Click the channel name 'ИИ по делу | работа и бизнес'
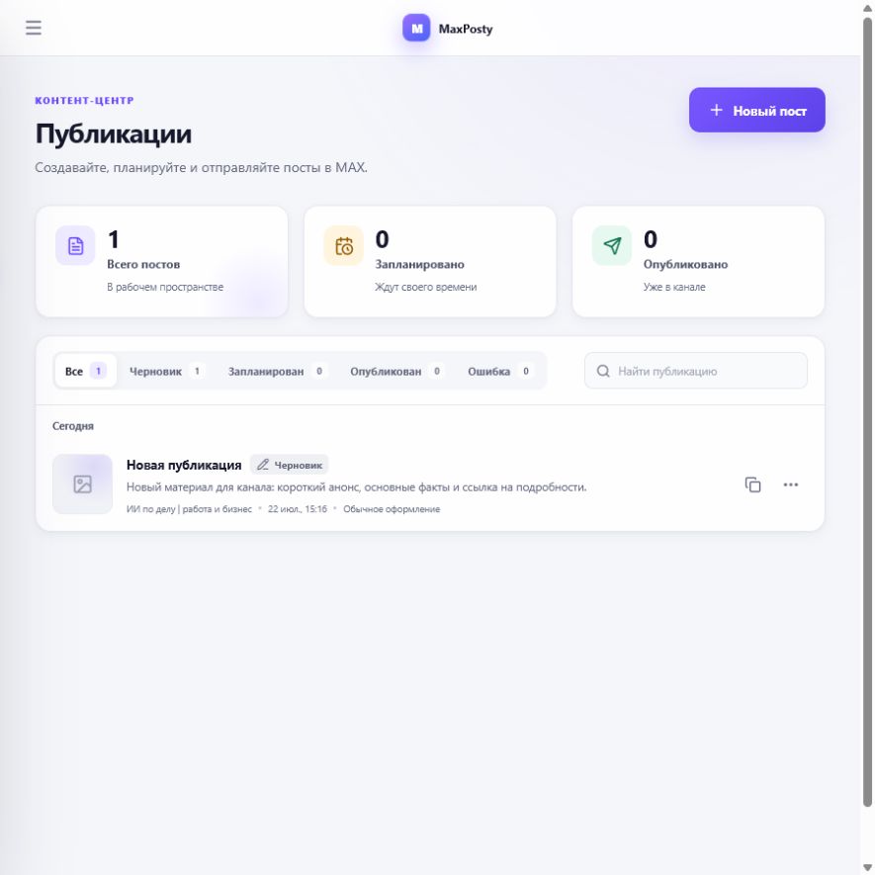875x875 pixels. click(189, 509)
